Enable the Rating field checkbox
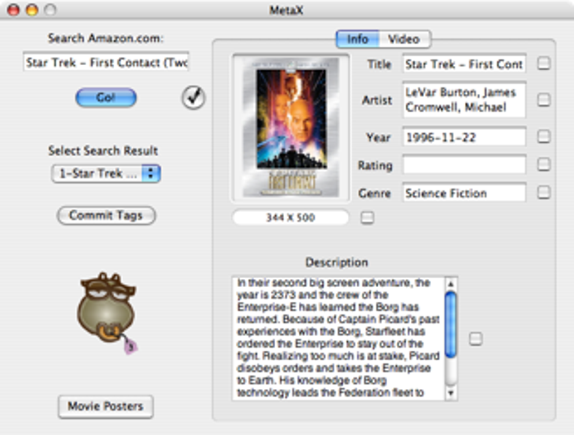Viewport: 574px width, 435px height. coord(544,165)
